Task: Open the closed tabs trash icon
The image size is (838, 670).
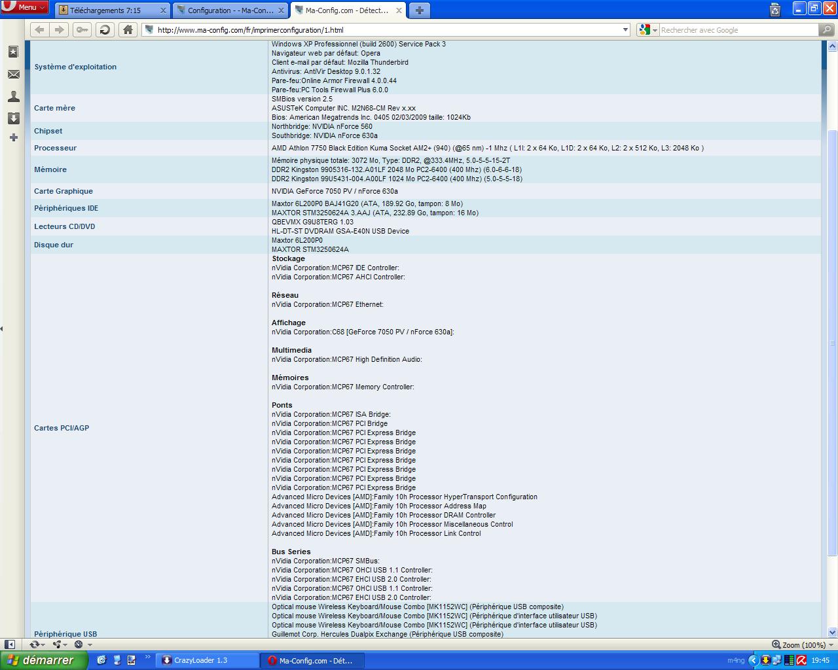Action: [775, 9]
